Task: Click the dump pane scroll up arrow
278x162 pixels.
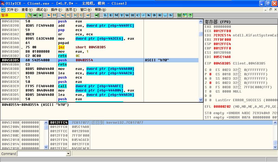Action: click(x=46, y=123)
